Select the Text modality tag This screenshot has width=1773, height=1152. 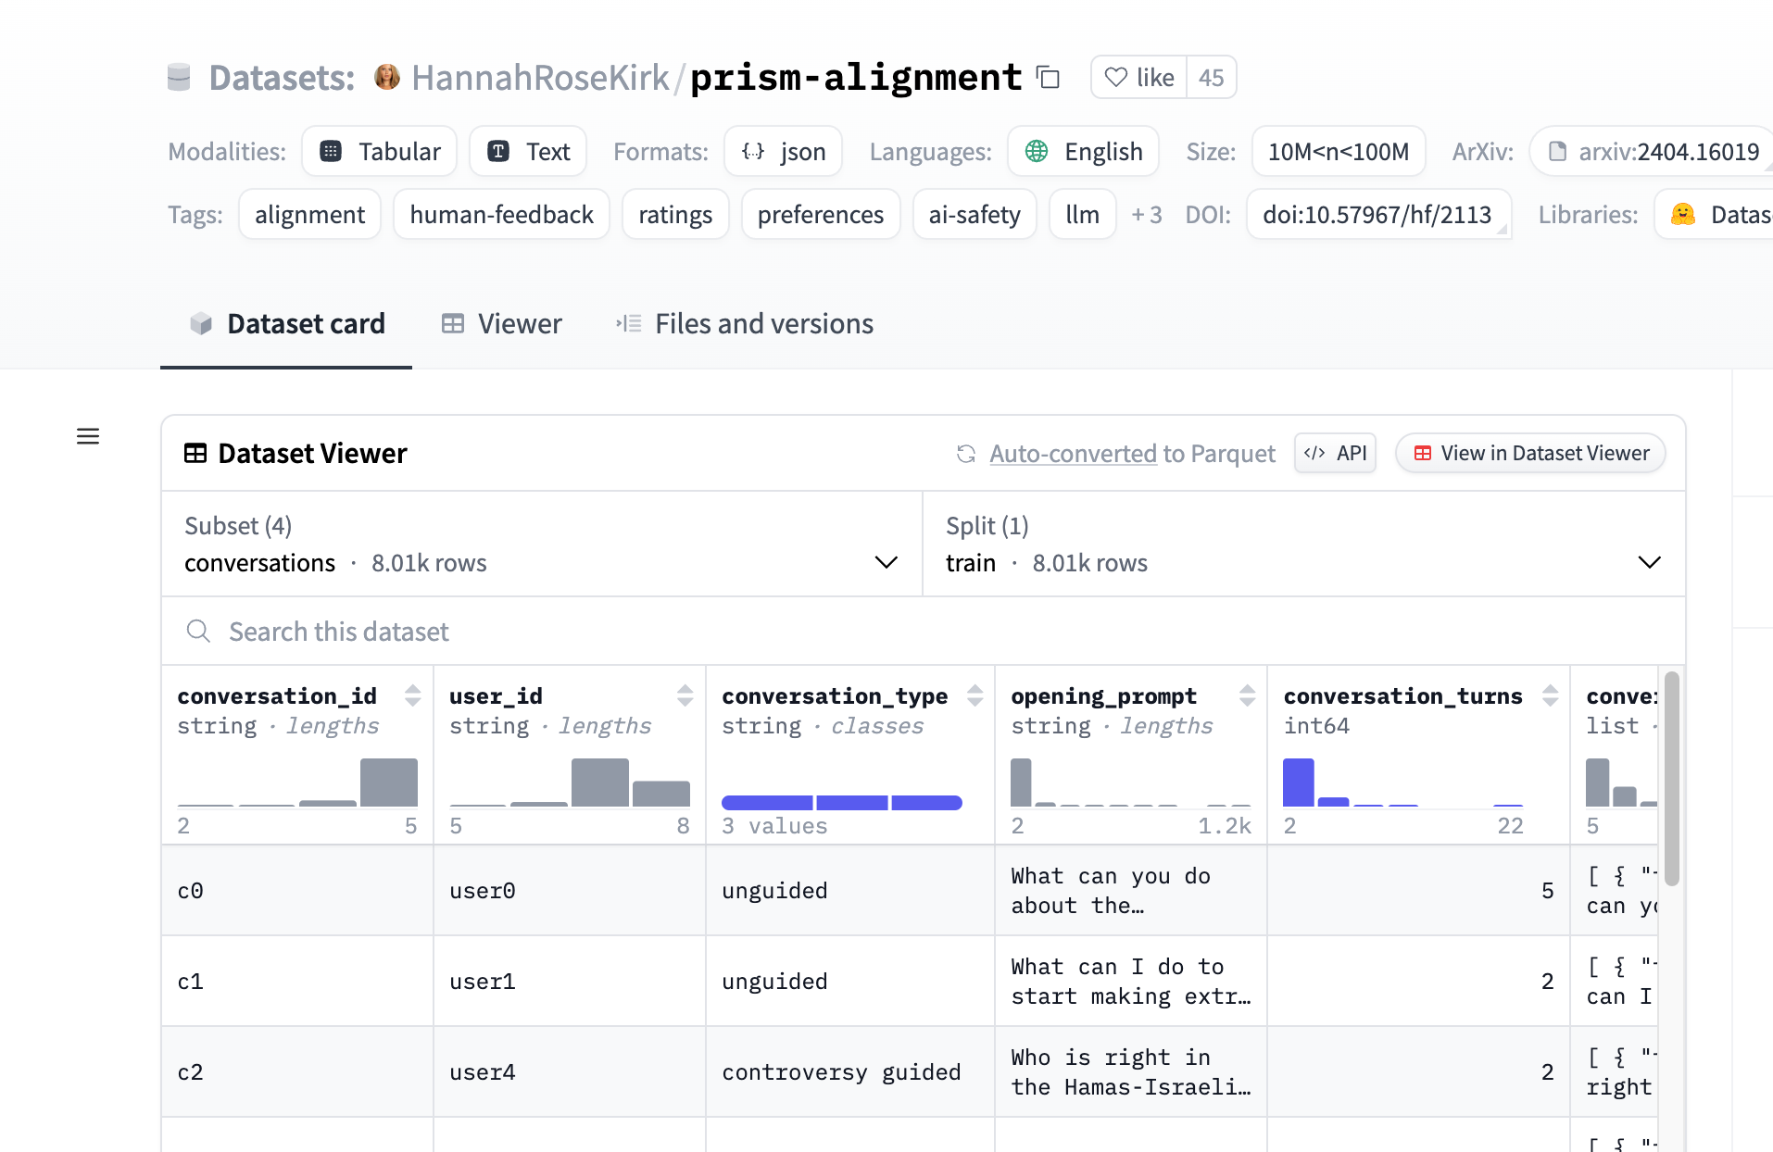click(528, 152)
